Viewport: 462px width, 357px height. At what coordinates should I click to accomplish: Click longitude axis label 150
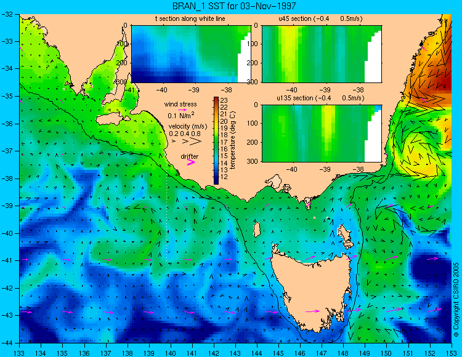point(387,353)
